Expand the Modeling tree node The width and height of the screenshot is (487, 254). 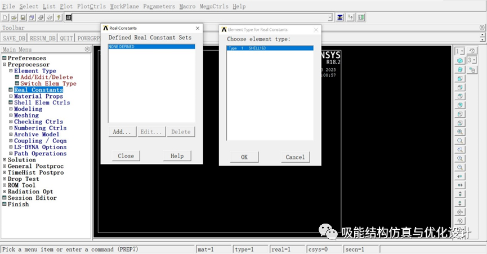[11, 109]
